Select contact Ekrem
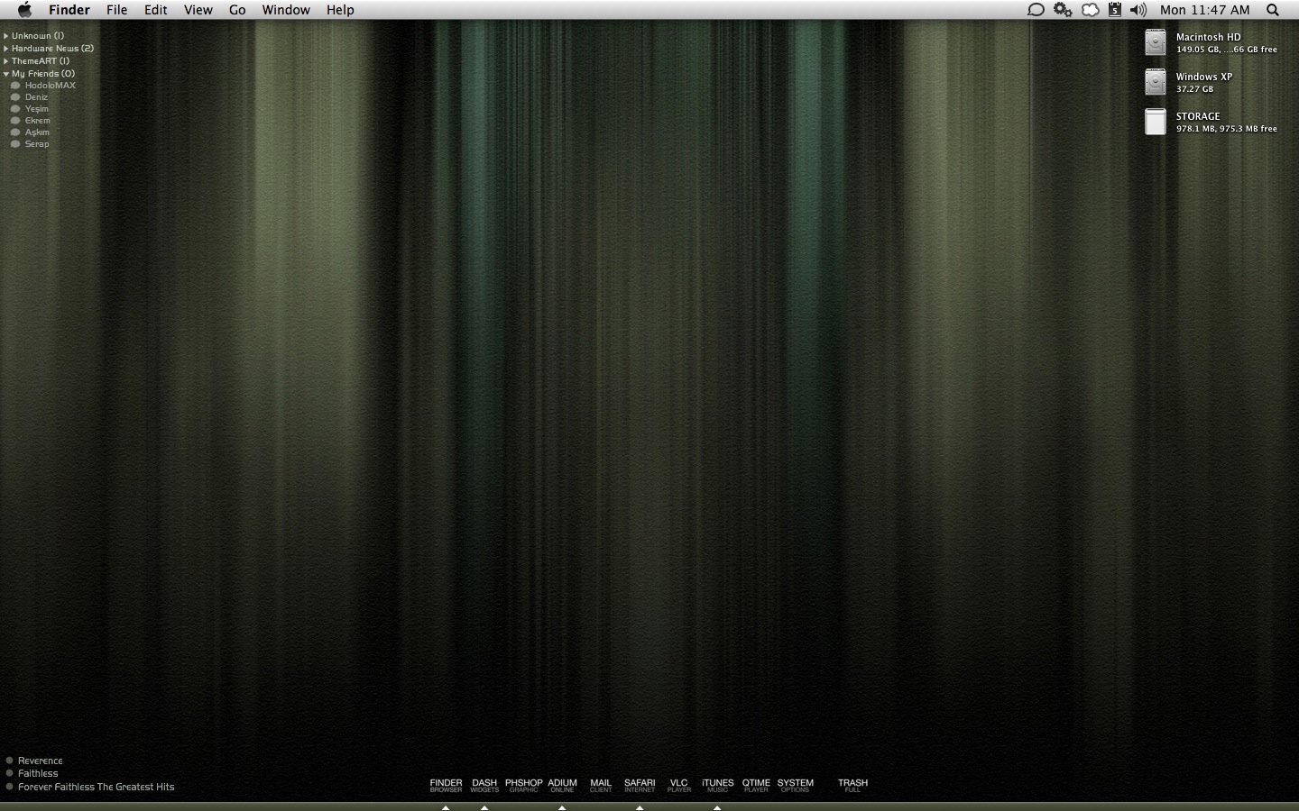 (38, 121)
